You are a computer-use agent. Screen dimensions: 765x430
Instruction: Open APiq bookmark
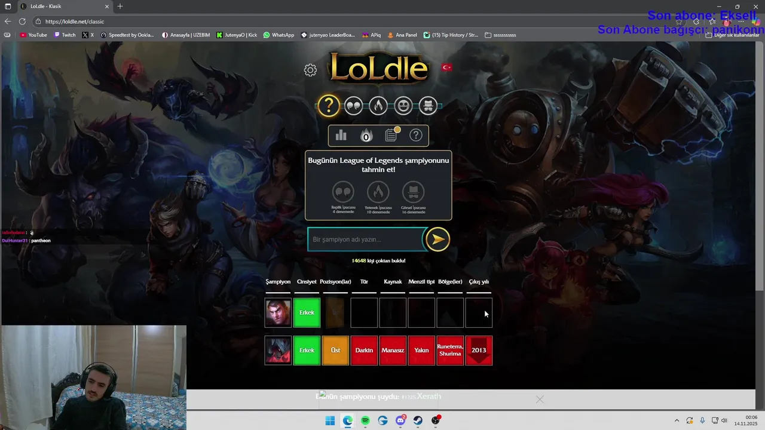point(371,35)
